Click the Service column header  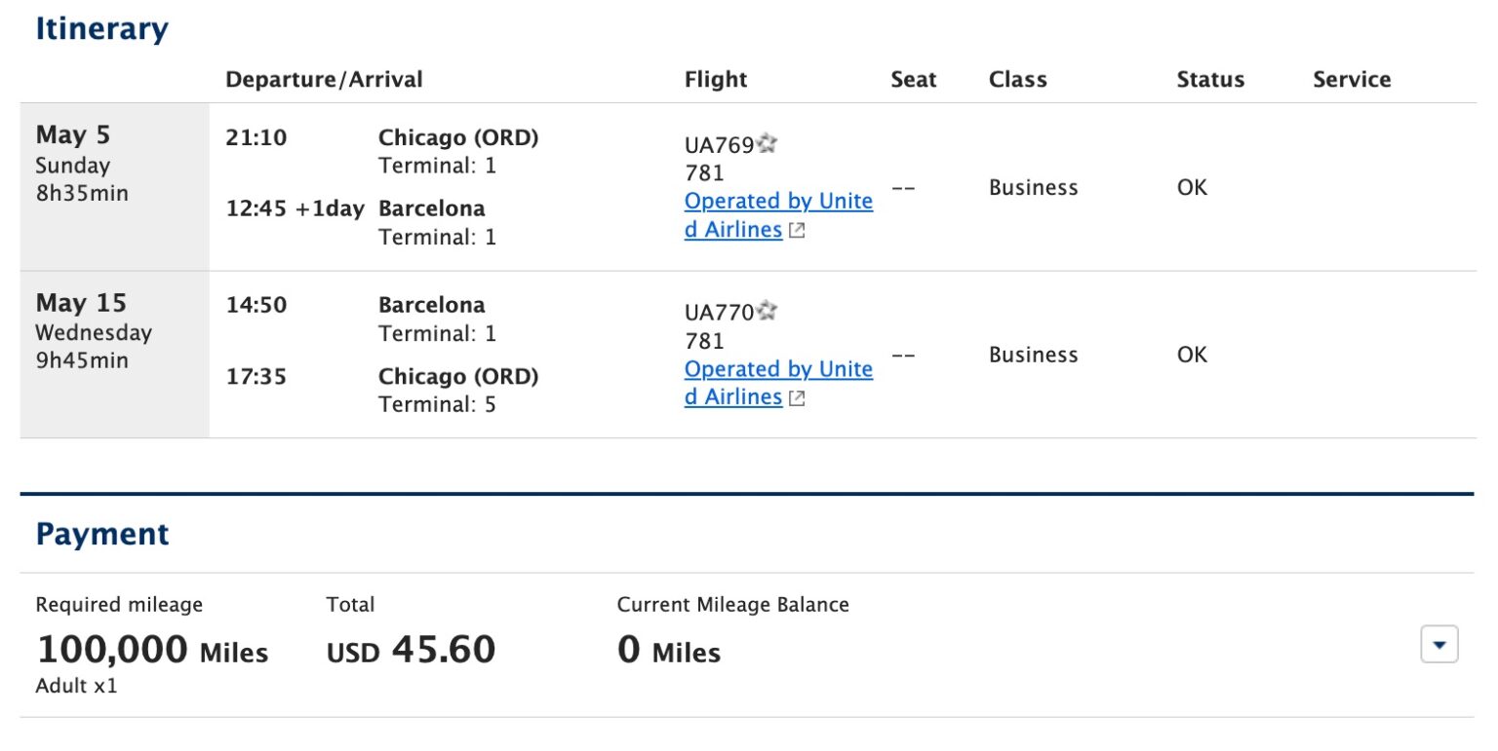(1352, 79)
